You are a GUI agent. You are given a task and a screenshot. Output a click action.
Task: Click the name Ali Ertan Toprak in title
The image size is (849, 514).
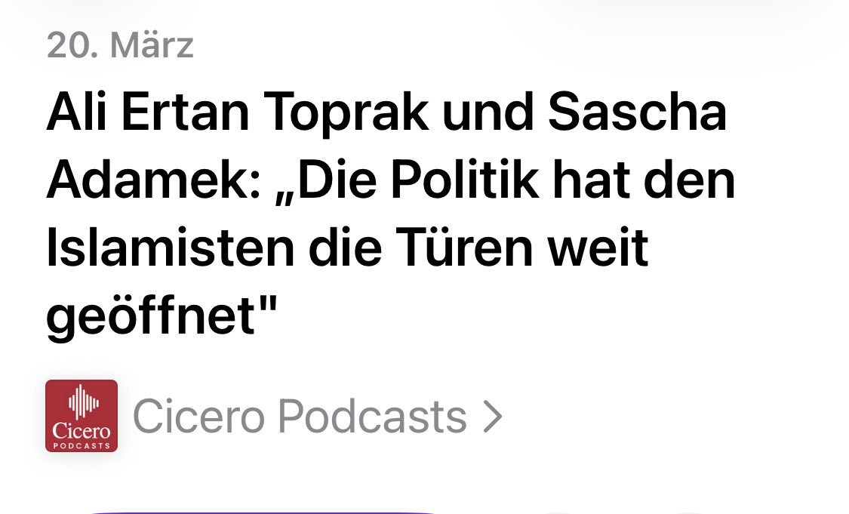[x=237, y=112]
